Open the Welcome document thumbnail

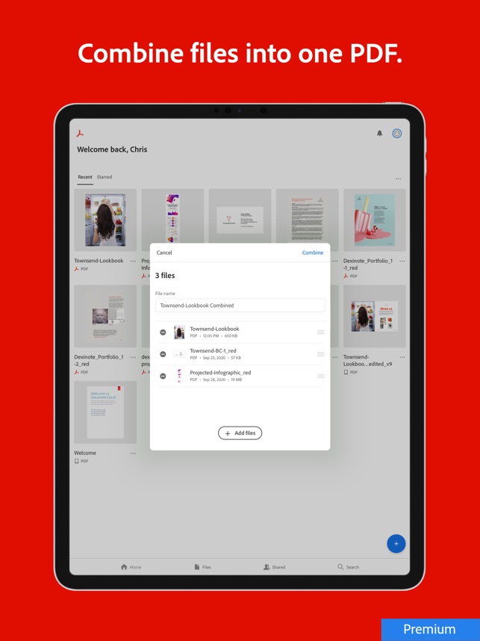(105, 412)
